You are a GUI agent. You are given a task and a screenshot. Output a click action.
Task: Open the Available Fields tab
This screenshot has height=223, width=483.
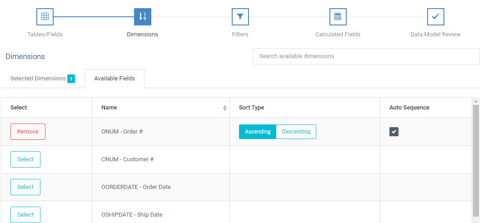pos(115,79)
